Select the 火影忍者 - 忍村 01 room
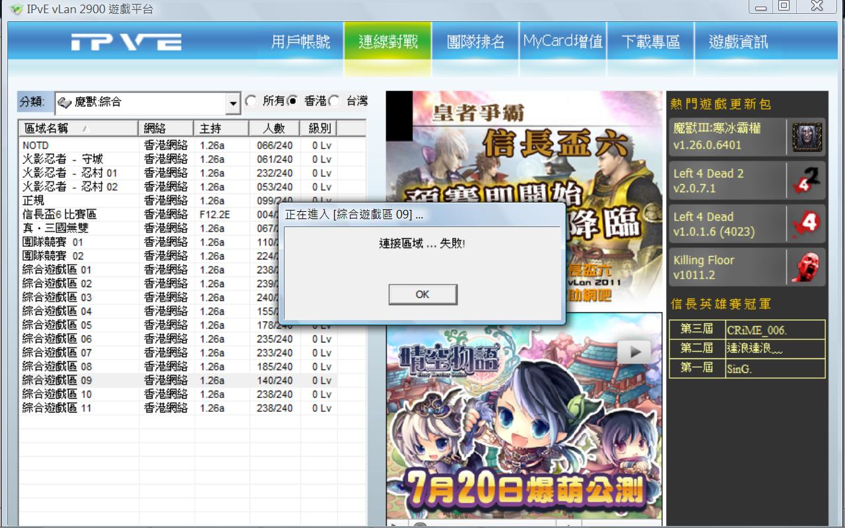The width and height of the screenshot is (845, 528). coord(178,173)
